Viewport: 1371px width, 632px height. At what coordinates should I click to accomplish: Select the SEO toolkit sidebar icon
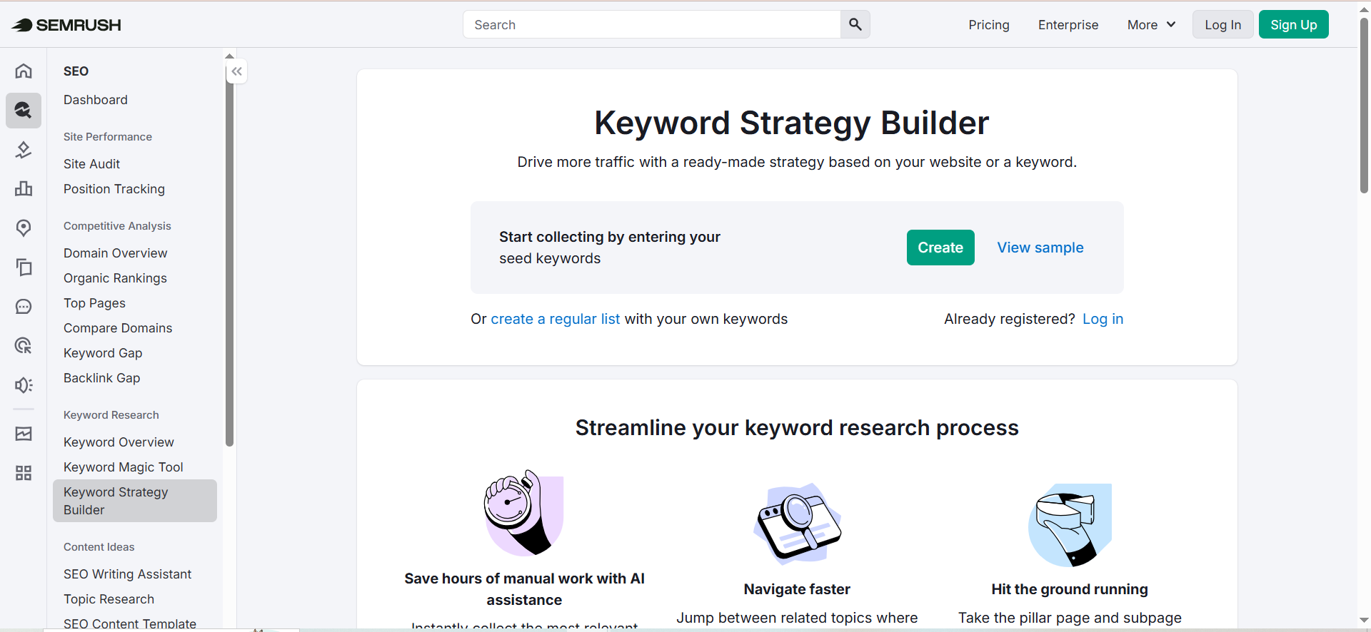point(24,110)
